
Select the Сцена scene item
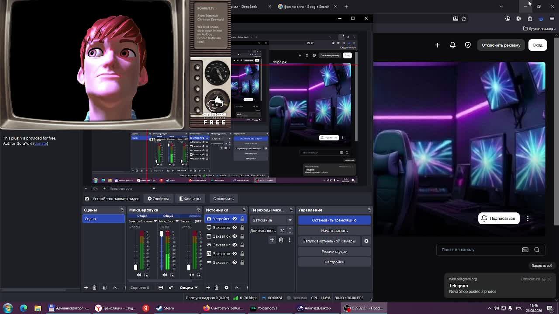coord(104,219)
